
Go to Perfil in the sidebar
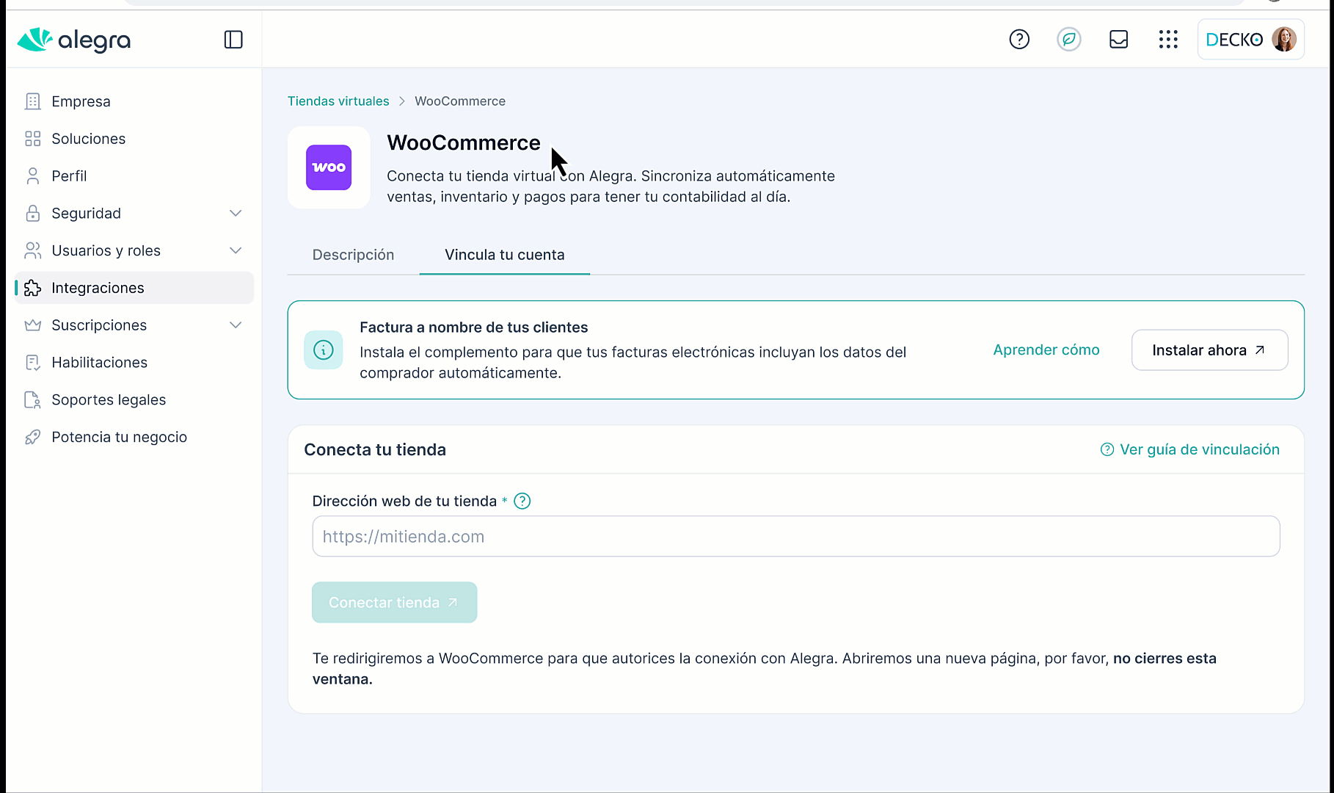[x=134, y=176]
